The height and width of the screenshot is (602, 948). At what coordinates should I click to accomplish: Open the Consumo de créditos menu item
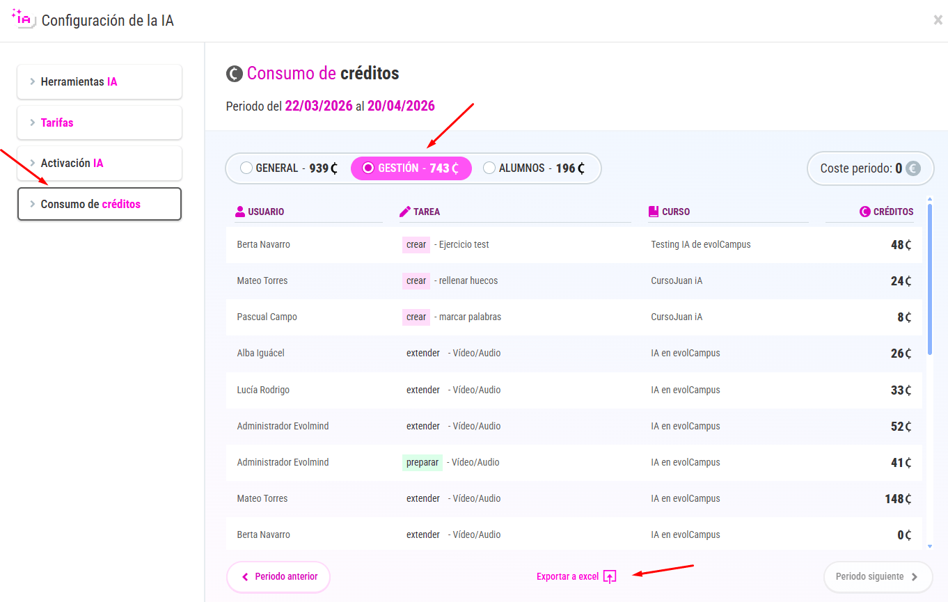[100, 204]
